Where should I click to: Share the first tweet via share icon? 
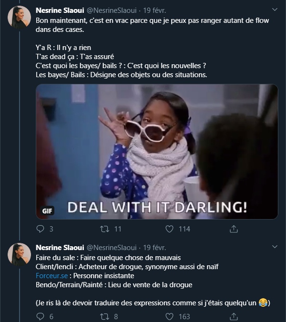[x=234, y=229]
